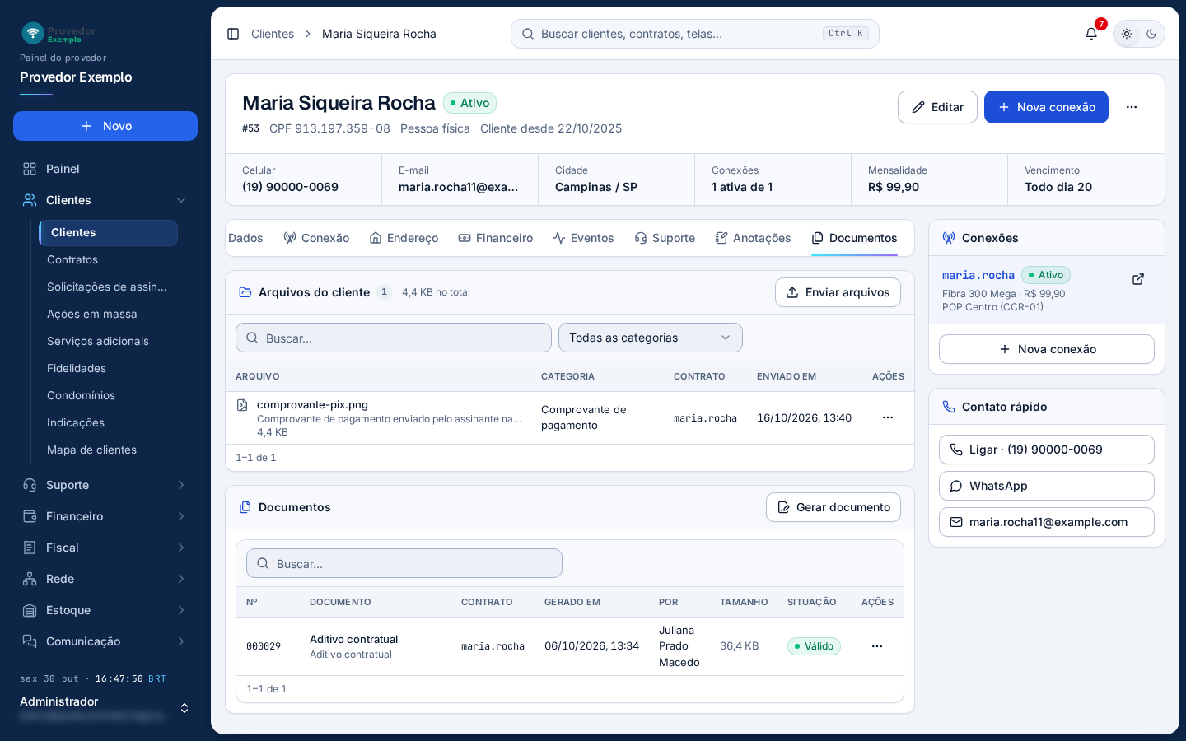Viewport: 1186px width, 741px height.
Task: Expand the Comunicação sidebar section
Action: point(181,641)
